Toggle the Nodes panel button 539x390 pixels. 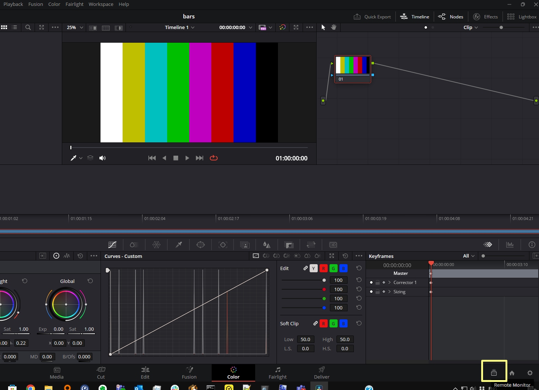pos(451,17)
